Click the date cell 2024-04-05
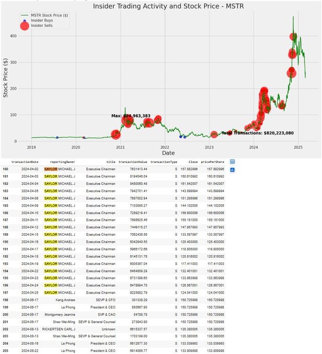 pyautogui.click(x=30, y=191)
